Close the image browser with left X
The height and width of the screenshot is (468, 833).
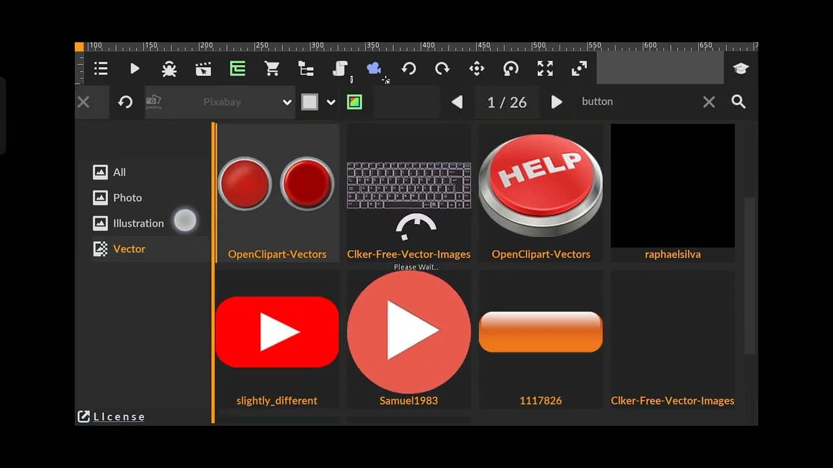click(83, 102)
